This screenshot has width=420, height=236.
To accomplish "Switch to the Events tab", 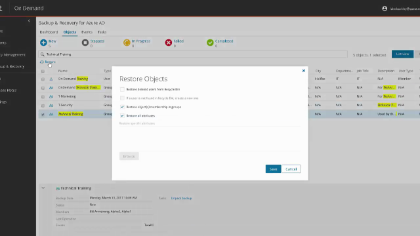I will point(87,32).
